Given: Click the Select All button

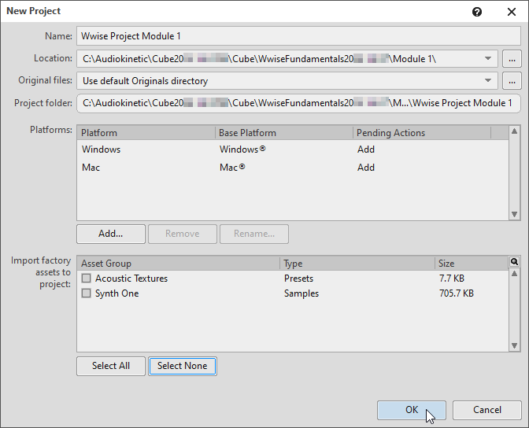Looking at the screenshot, I should coord(111,366).
